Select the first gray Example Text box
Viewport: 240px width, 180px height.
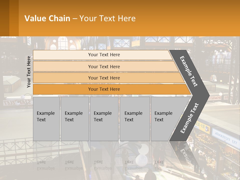coord(46,119)
